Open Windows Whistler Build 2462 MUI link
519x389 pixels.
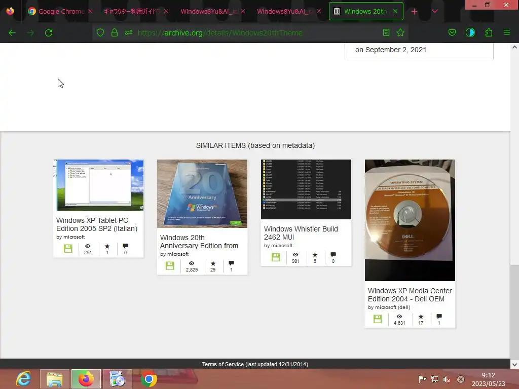(x=301, y=233)
